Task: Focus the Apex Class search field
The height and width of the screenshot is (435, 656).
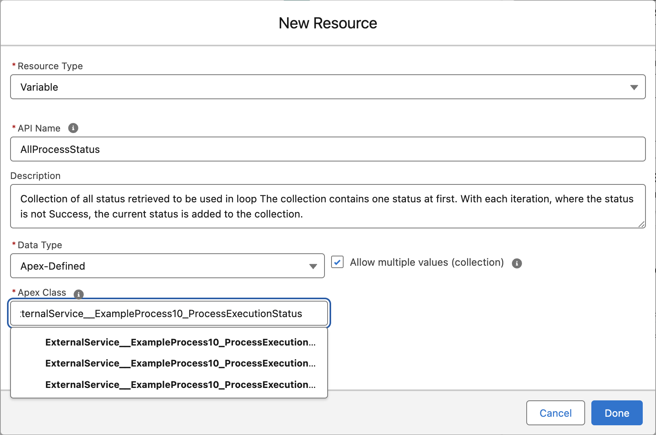Action: coord(169,313)
